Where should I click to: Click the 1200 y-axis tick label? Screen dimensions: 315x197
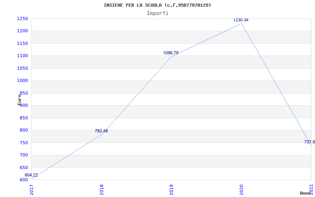coord(22,31)
